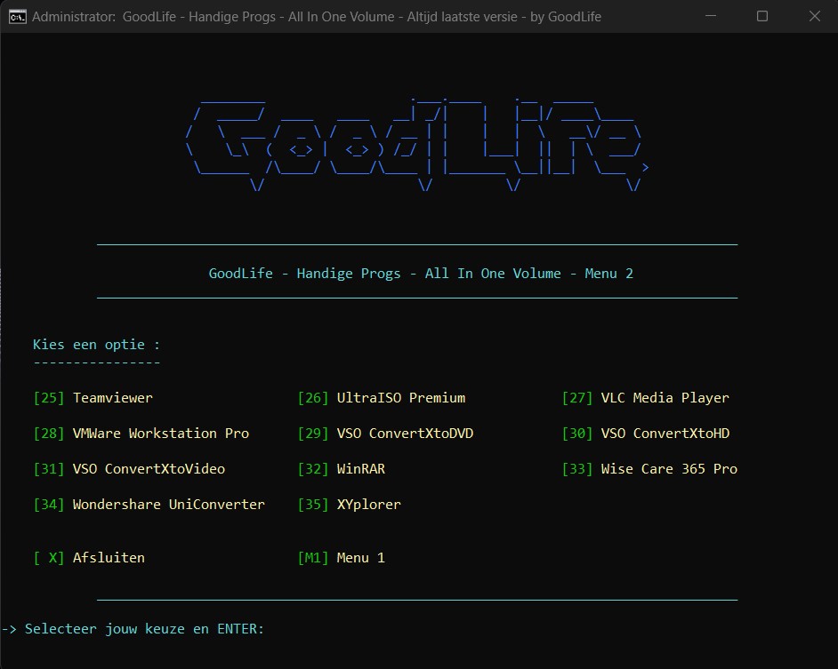
Task: Click the [35] option number
Action: (x=312, y=505)
